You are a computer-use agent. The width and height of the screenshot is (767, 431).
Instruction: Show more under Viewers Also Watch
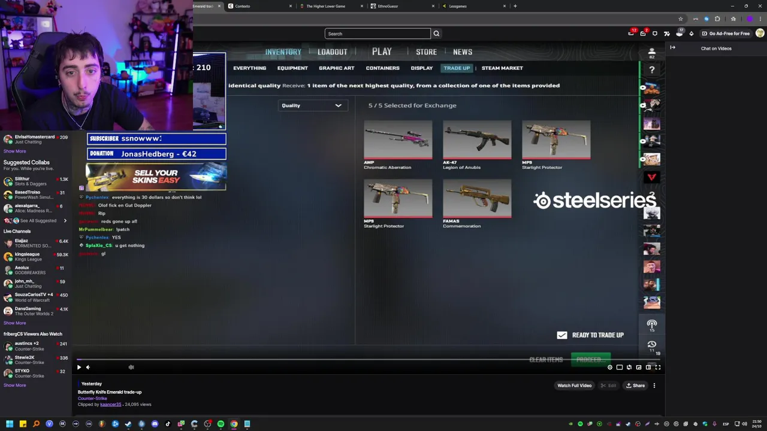[x=14, y=386]
